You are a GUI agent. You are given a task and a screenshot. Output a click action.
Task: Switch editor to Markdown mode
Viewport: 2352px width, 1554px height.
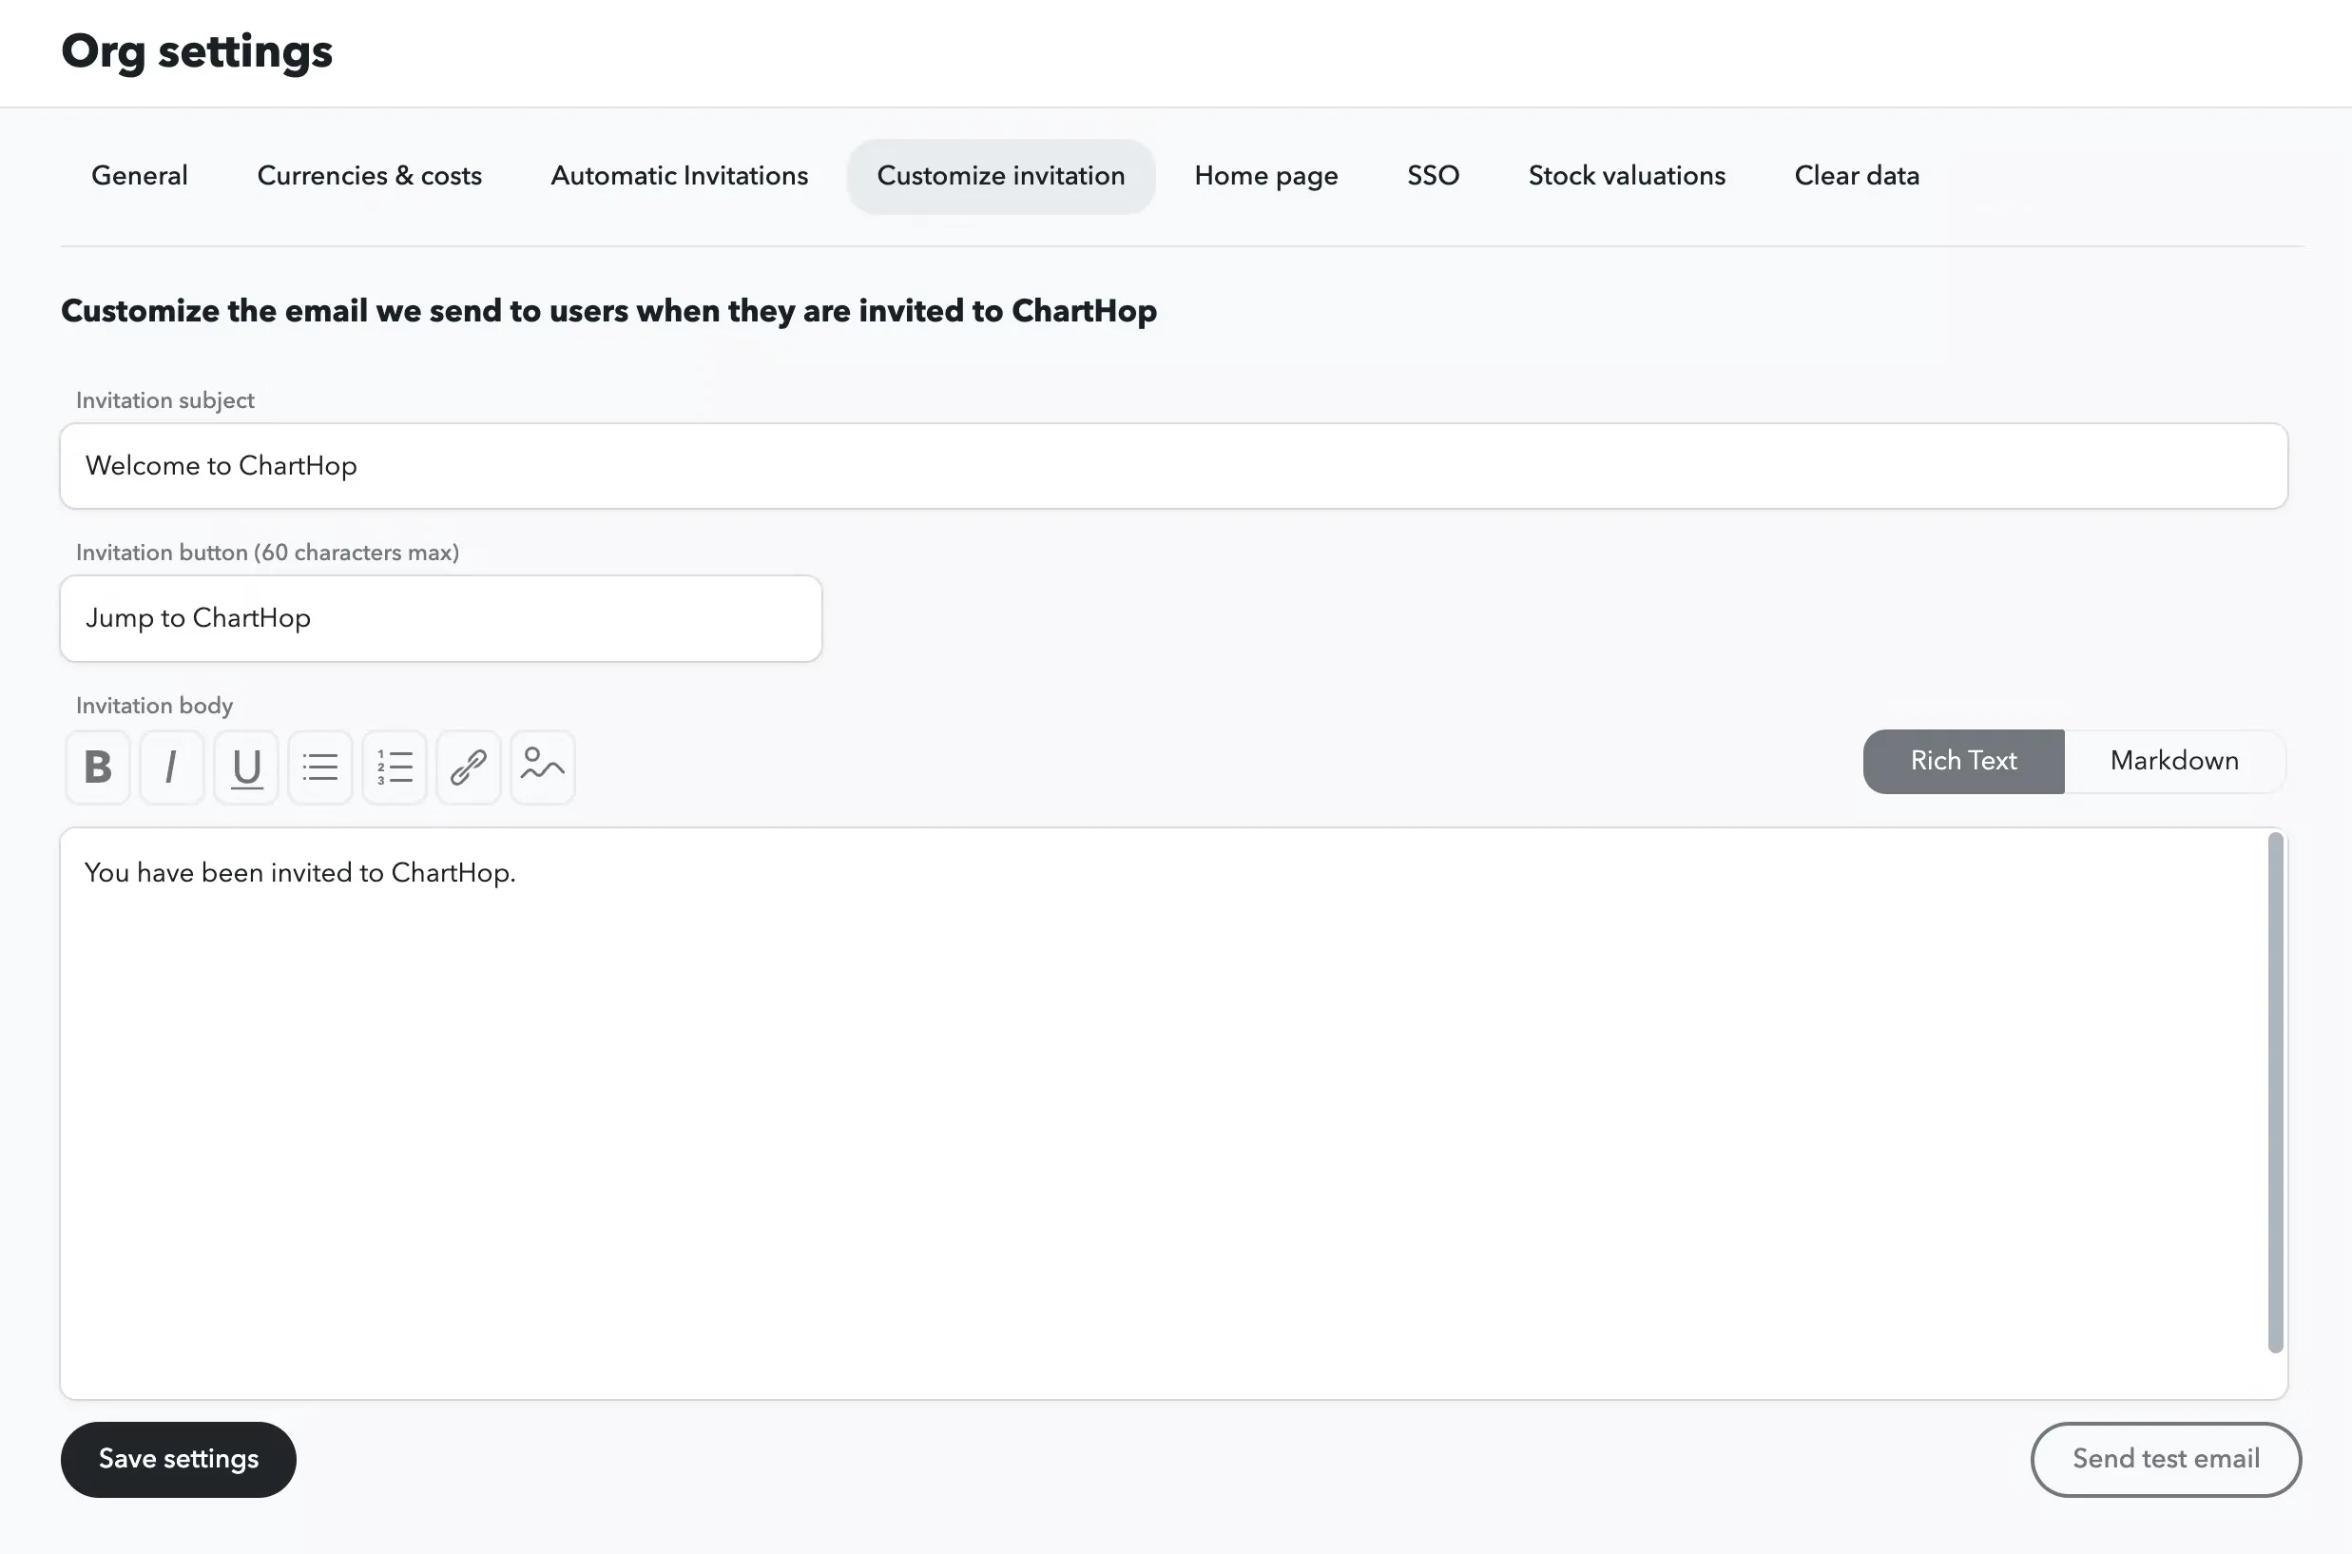2174,761
